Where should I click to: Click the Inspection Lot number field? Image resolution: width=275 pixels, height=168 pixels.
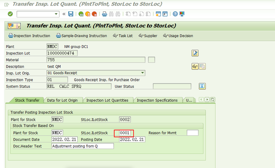[62, 53]
